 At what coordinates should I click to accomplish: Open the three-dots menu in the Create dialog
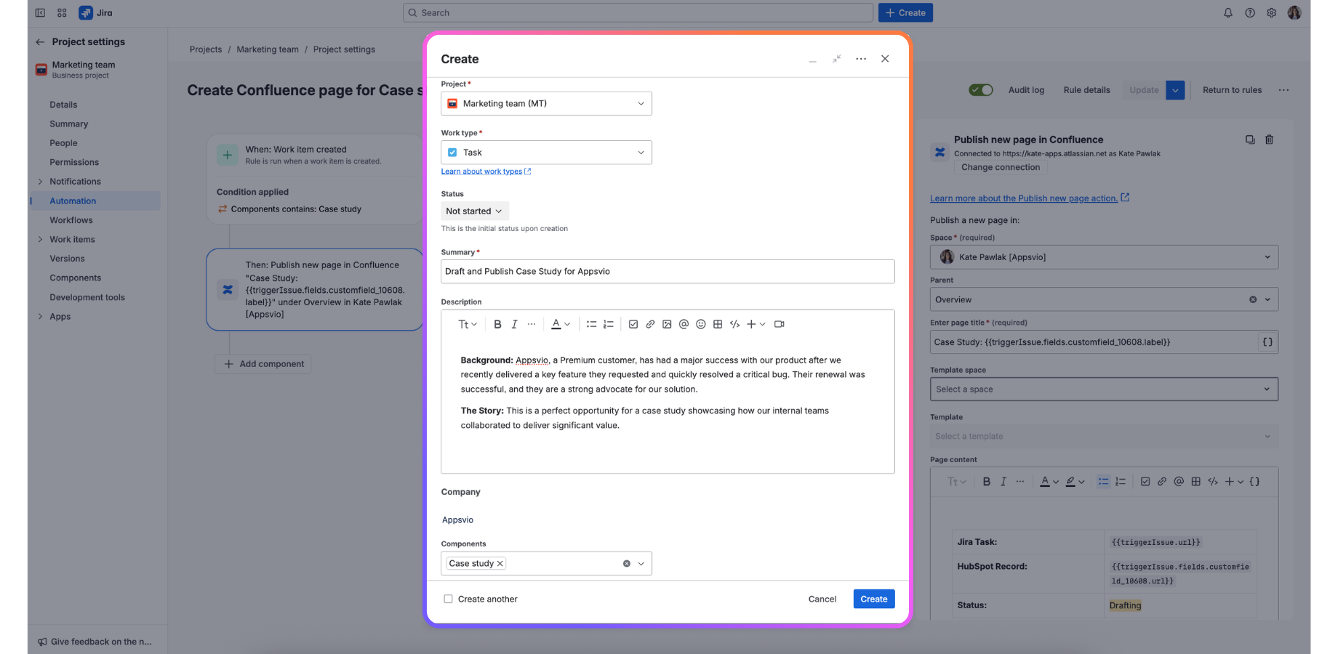(x=861, y=59)
